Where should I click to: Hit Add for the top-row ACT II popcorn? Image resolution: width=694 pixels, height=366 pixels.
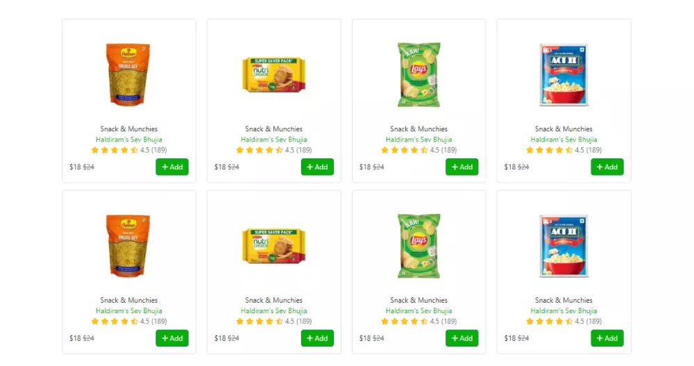[607, 167]
